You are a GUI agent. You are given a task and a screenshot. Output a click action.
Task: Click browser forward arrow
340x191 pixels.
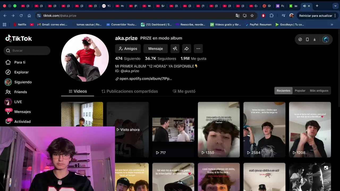(13, 16)
